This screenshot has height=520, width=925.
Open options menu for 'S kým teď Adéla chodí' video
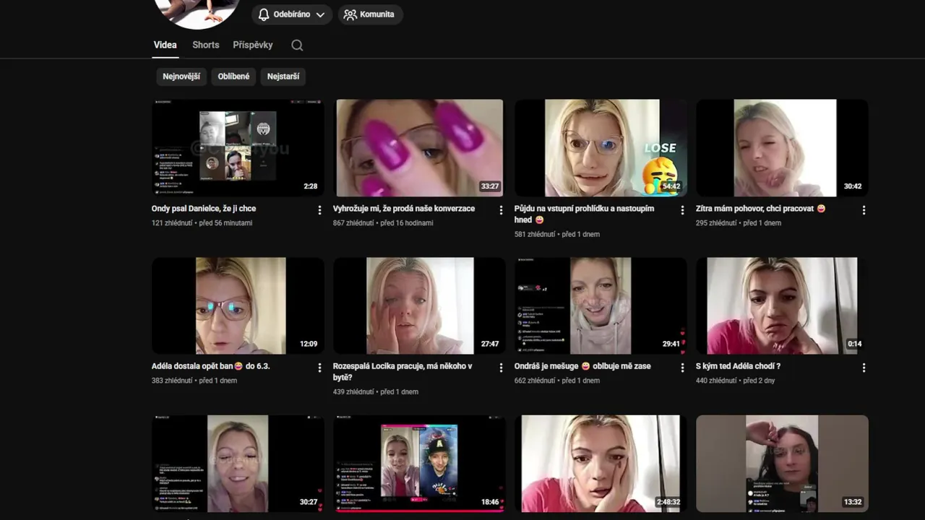pyautogui.click(x=864, y=368)
